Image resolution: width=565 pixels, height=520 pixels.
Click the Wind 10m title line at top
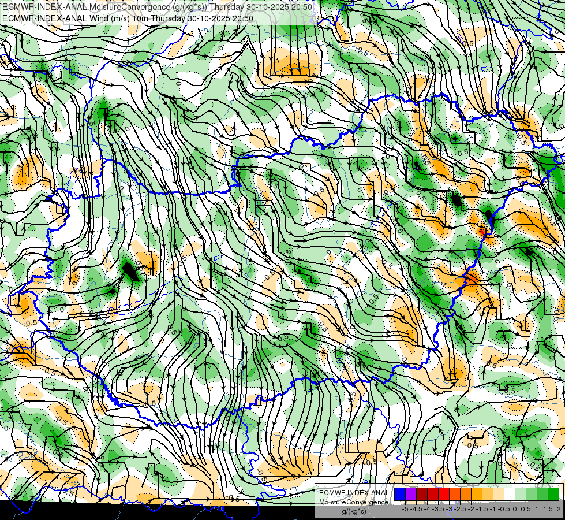[x=128, y=18]
